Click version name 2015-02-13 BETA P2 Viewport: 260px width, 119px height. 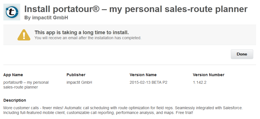[x=149, y=82]
